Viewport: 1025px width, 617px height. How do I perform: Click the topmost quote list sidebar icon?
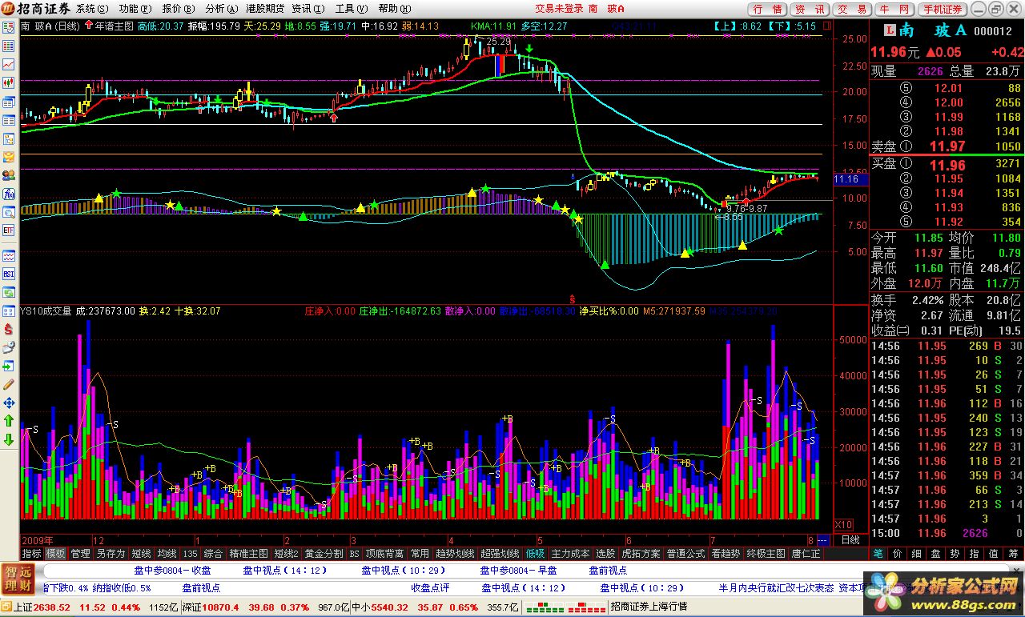10,26
